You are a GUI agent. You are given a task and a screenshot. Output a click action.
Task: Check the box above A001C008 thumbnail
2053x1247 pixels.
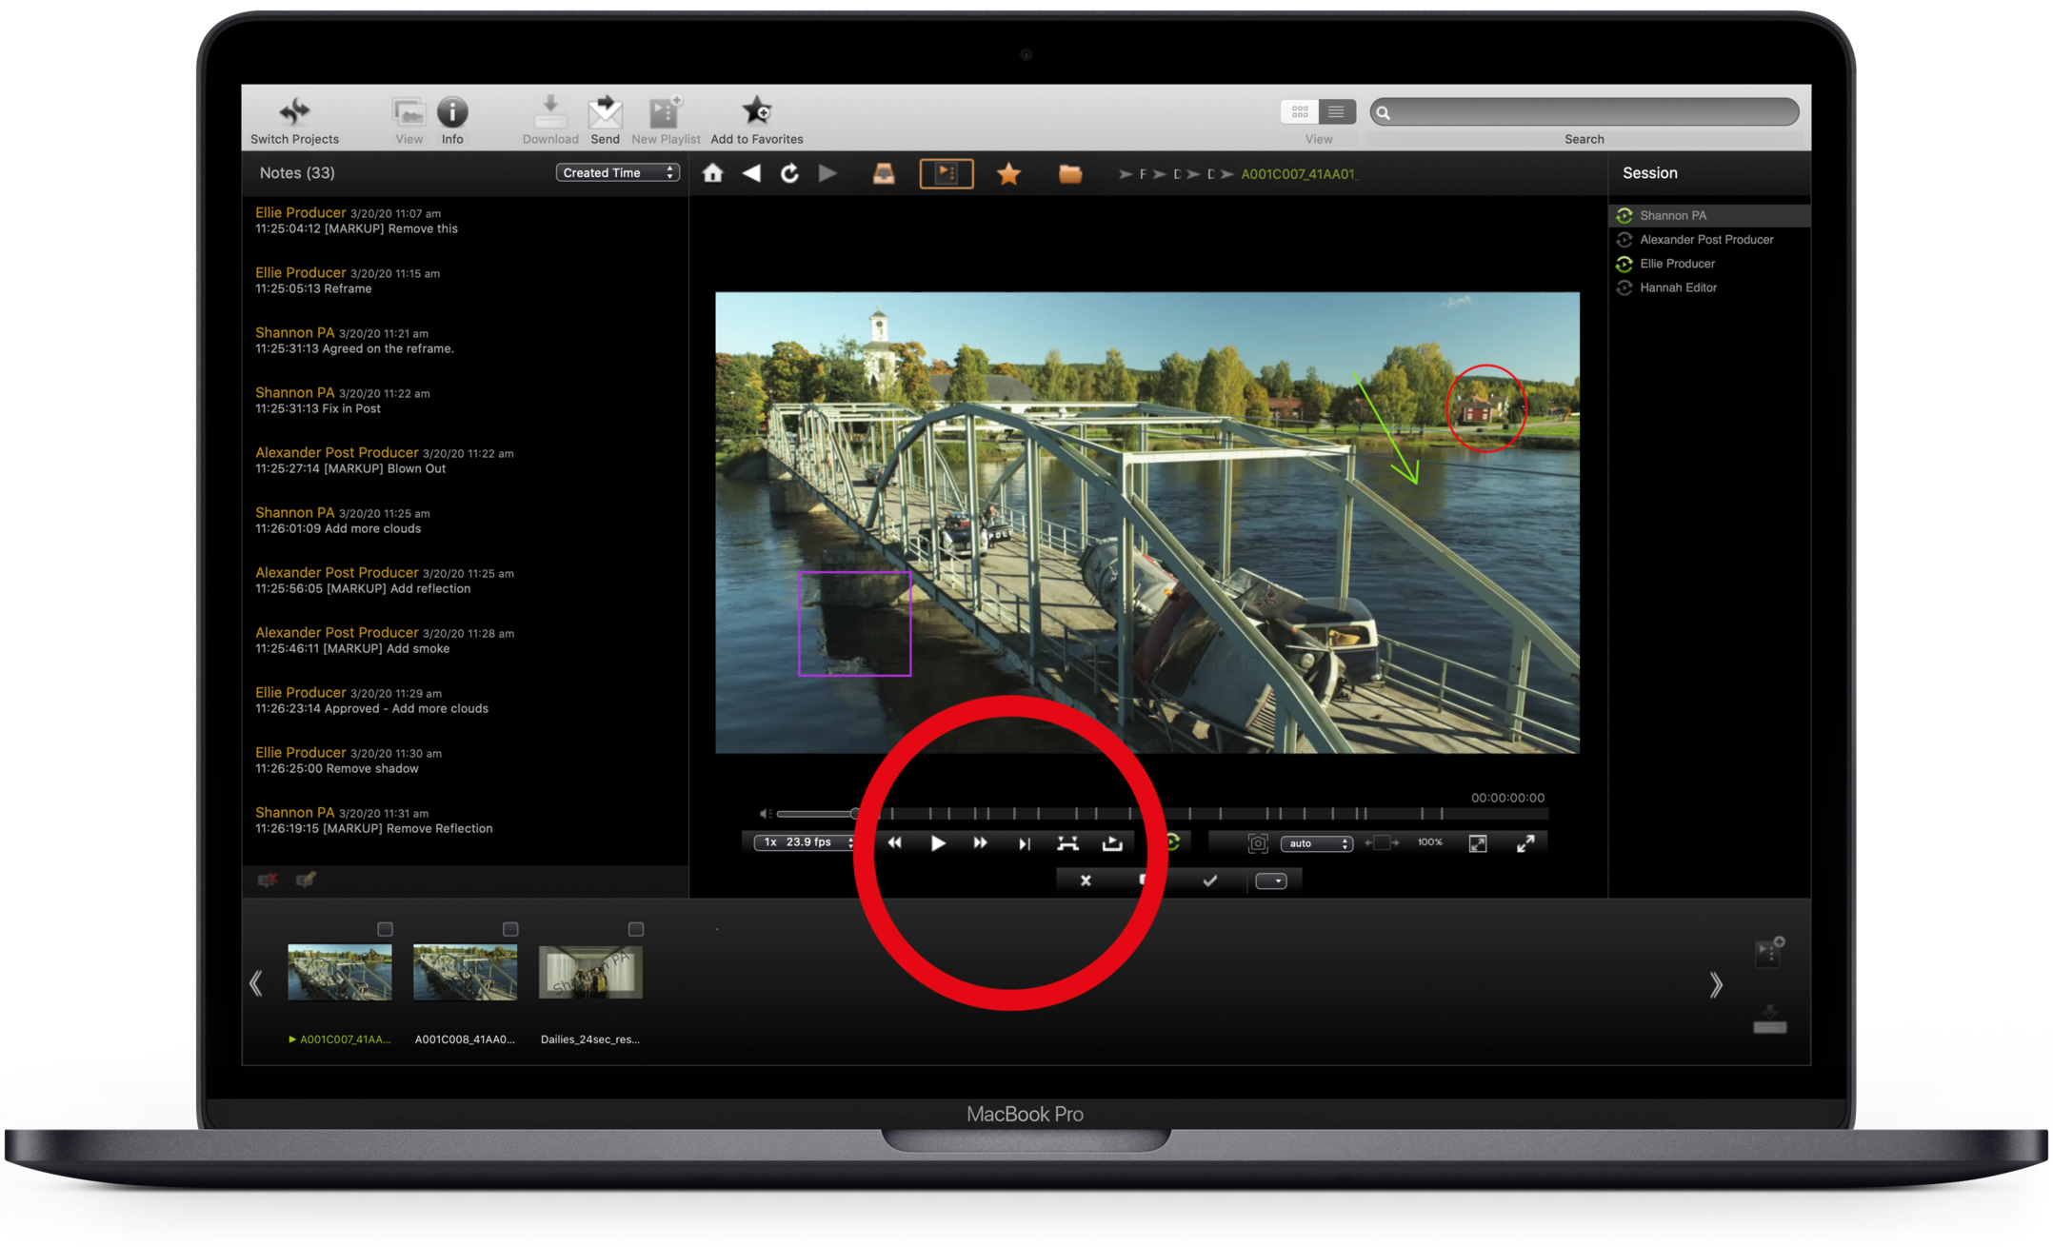coord(510,929)
